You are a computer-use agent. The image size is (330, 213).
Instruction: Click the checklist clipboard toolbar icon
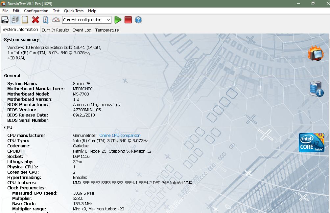click(x=46, y=20)
